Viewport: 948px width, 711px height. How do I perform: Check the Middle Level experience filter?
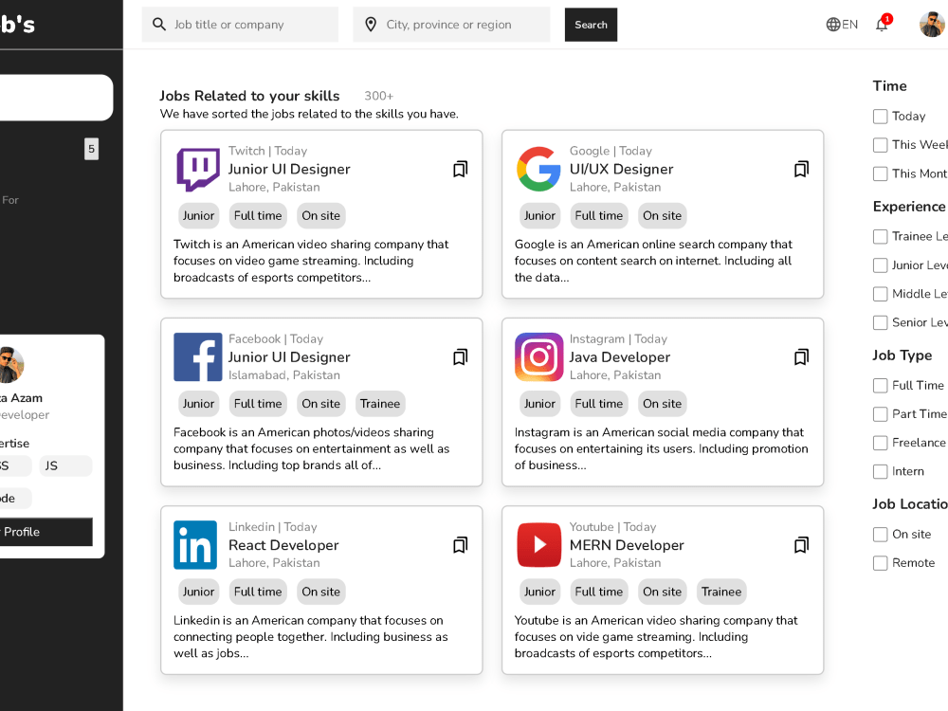(881, 294)
